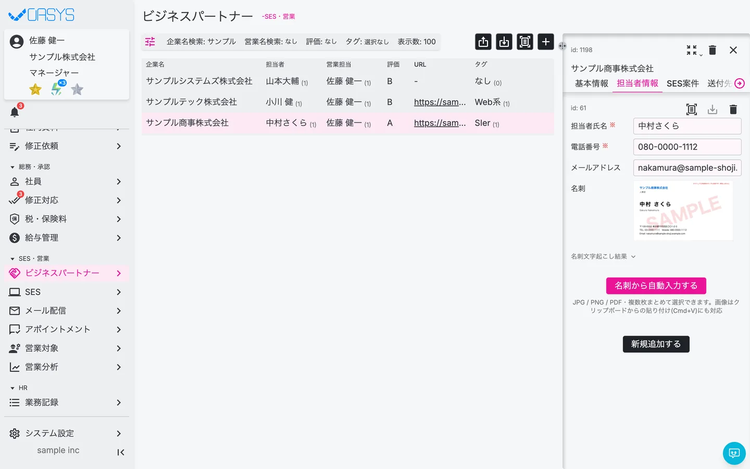Open ビジネスパートナー in sidebar
Image resolution: width=750 pixels, height=469 pixels.
click(x=67, y=273)
